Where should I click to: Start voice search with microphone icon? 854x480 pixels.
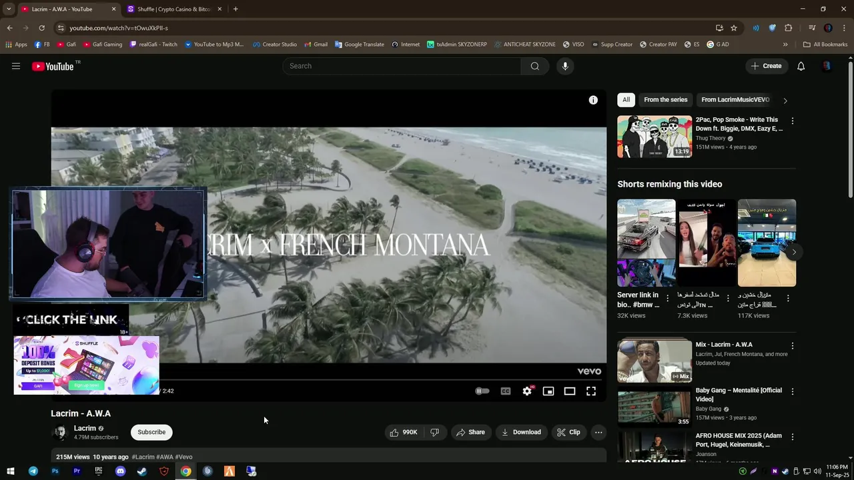pos(565,66)
